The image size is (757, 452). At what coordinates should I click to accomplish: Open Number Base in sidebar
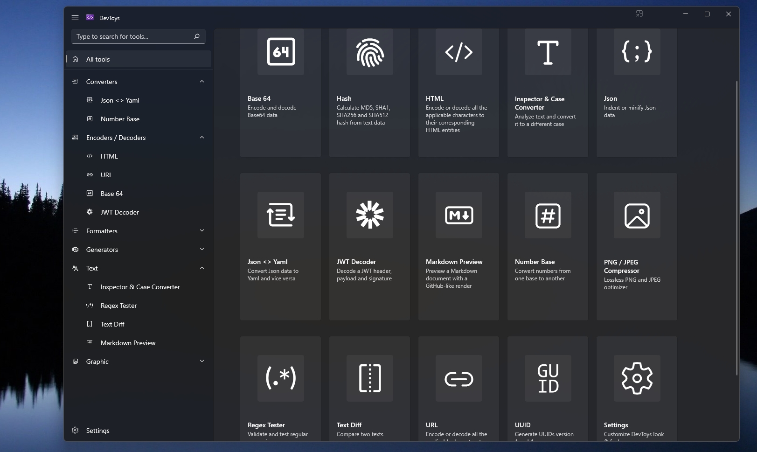(139, 119)
